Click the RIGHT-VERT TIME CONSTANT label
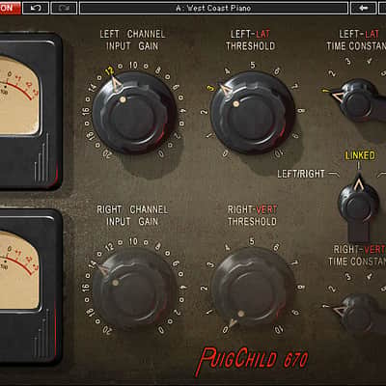 [357, 256]
